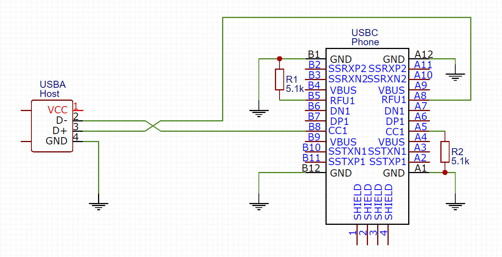Viewport: 502px width, 257px height.
Task: Click ground symbol below R2 and A1
Action: click(x=455, y=206)
